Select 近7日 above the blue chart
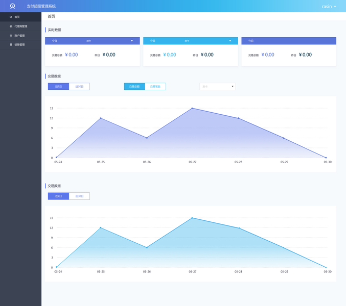This screenshot has width=346, height=306. point(58,196)
